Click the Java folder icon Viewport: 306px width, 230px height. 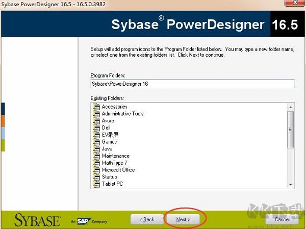click(96, 149)
